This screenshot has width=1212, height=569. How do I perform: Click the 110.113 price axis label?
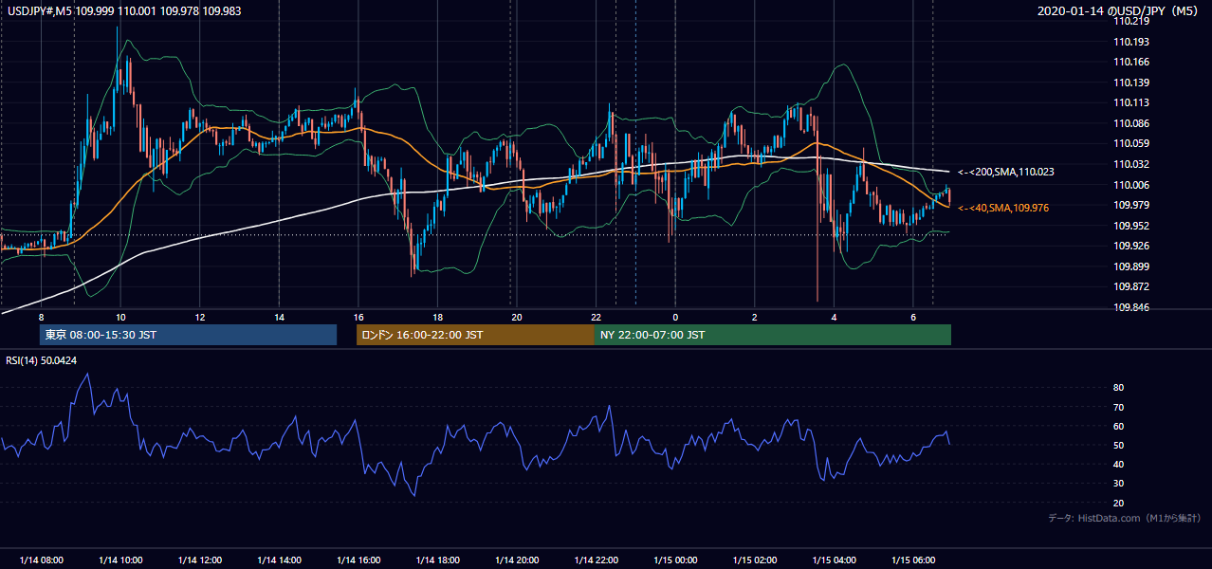[1131, 103]
